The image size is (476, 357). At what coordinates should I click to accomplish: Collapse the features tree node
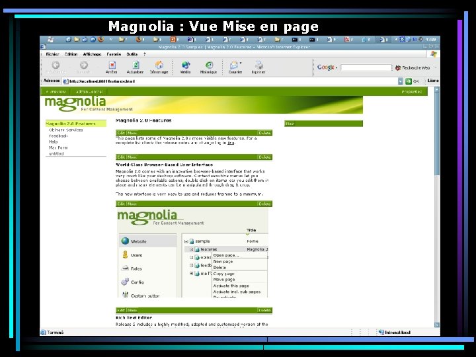(192, 249)
